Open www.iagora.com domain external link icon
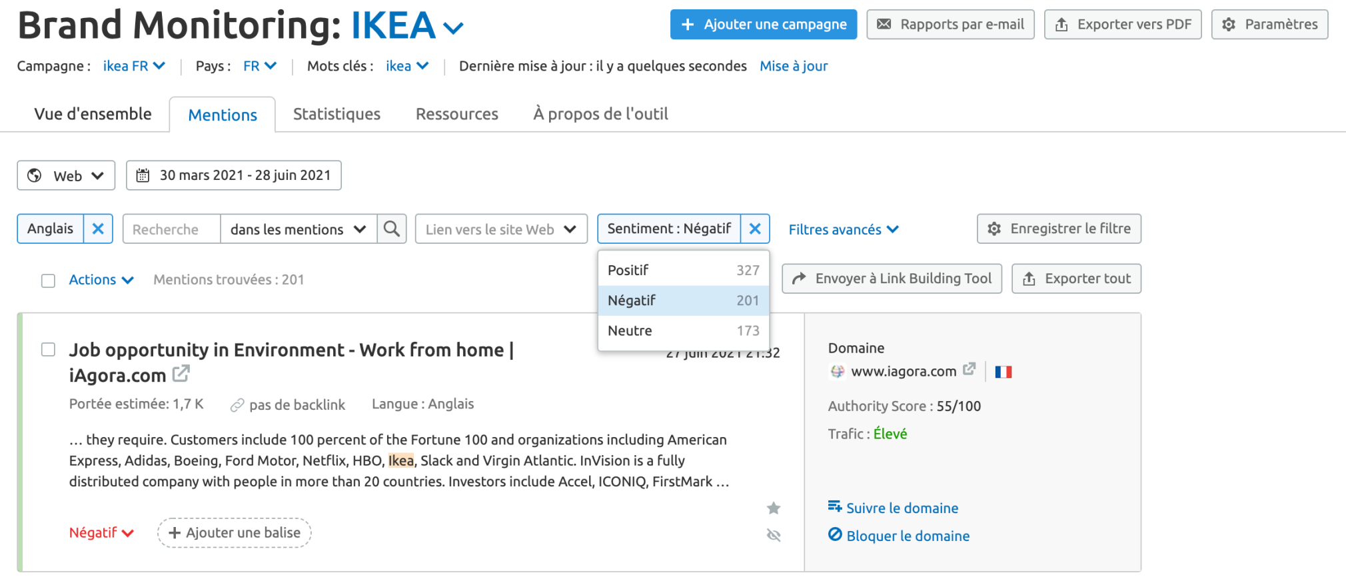 970,368
